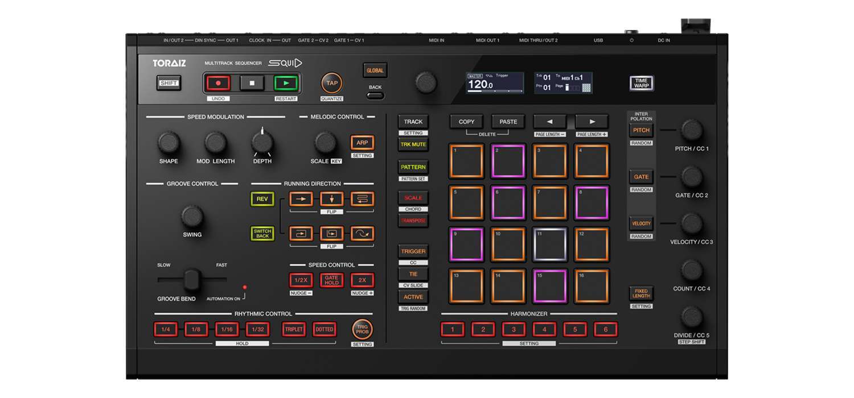Tap pad 1
Viewport: 854px width, 398px height.
[x=466, y=161]
